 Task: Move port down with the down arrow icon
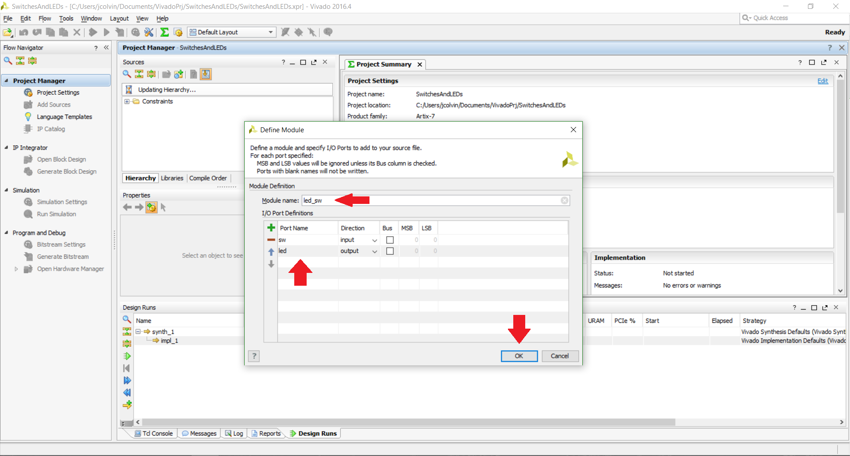click(x=271, y=264)
